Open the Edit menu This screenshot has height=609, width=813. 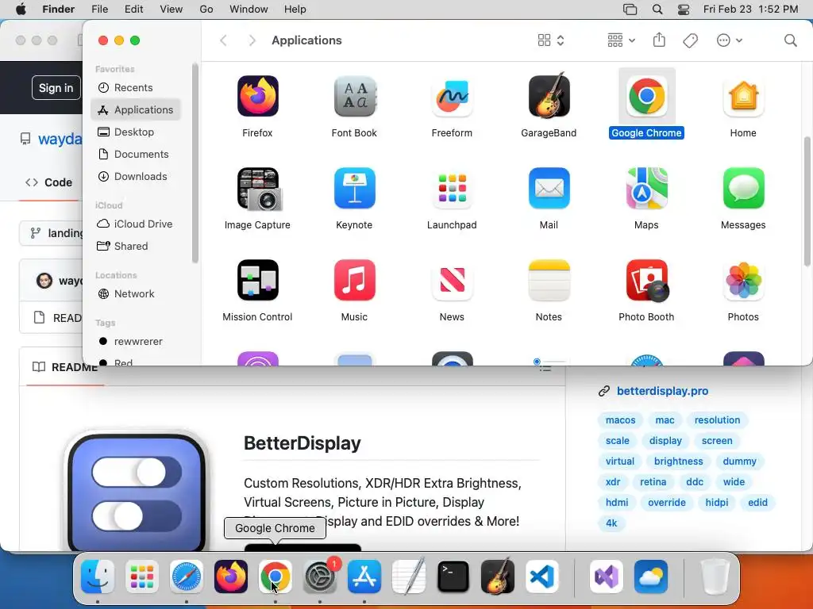[x=133, y=10]
